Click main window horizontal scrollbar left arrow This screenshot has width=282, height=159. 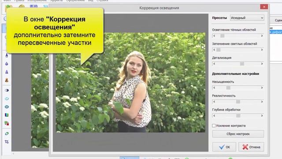[13, 154]
